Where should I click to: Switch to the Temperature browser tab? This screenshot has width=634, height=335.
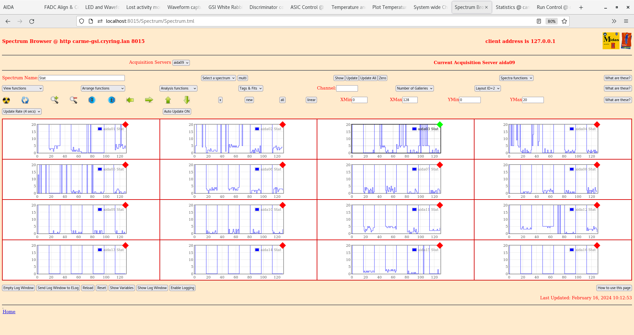pyautogui.click(x=348, y=7)
